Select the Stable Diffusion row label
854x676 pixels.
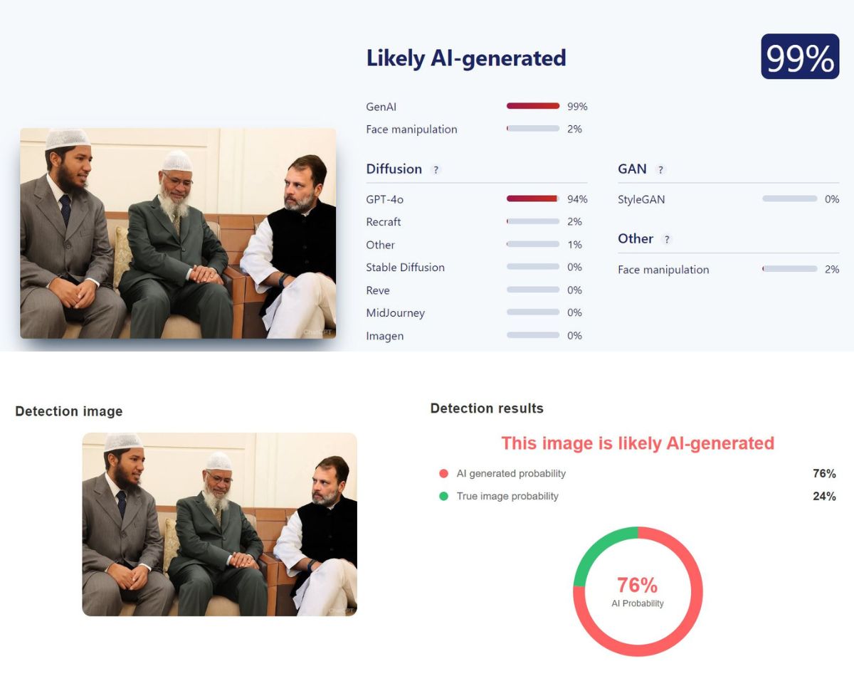pos(406,268)
